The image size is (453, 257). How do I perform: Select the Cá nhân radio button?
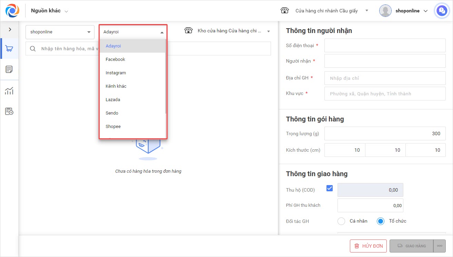pyautogui.click(x=341, y=221)
